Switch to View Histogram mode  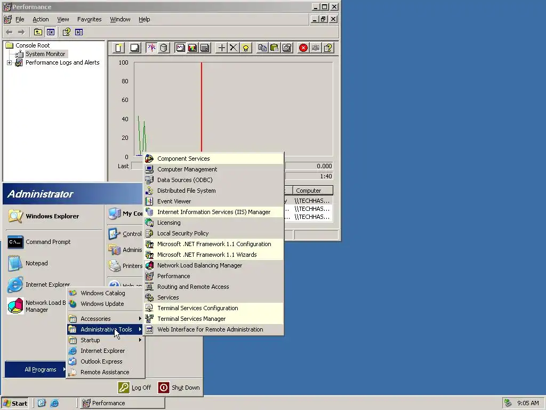pyautogui.click(x=192, y=48)
